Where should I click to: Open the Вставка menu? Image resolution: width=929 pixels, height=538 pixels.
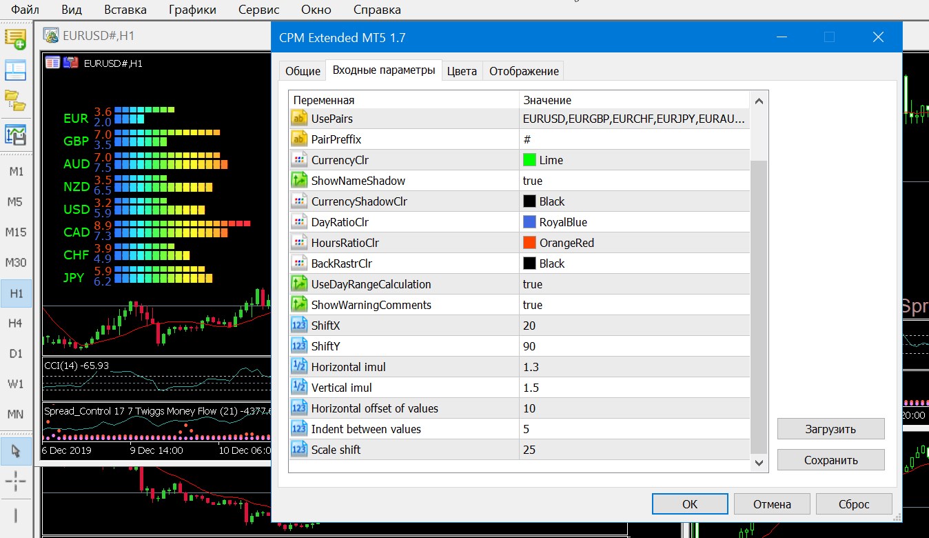click(125, 10)
